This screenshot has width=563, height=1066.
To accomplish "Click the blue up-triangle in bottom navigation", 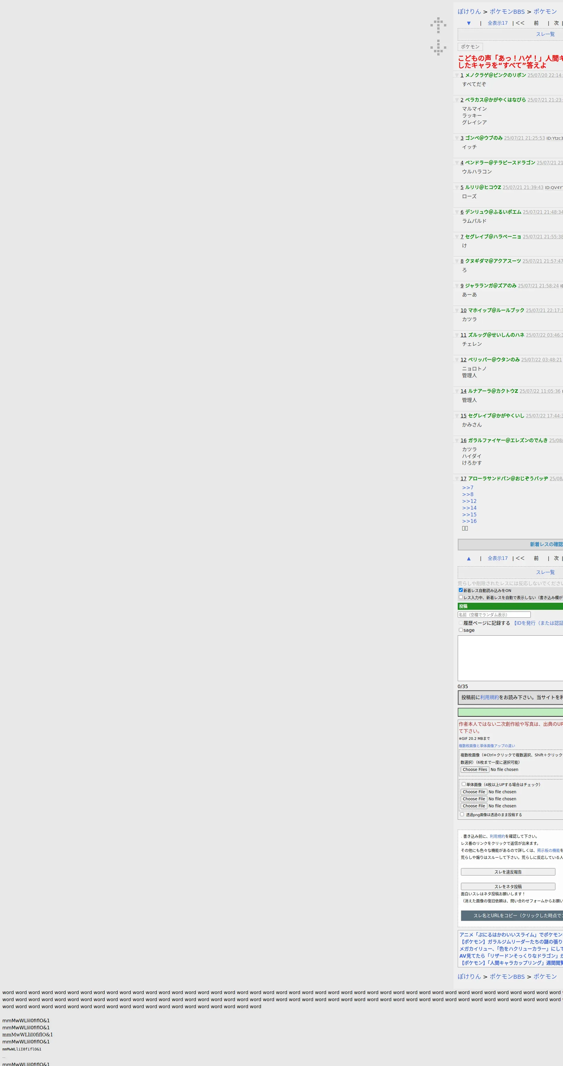I will coord(468,558).
